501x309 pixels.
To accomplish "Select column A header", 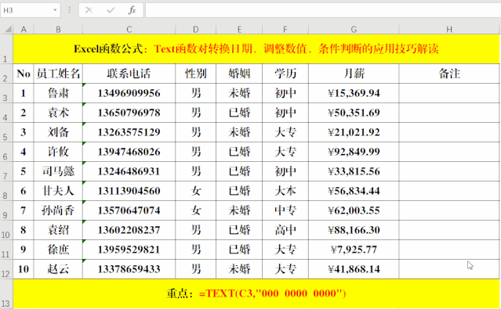I will point(24,30).
